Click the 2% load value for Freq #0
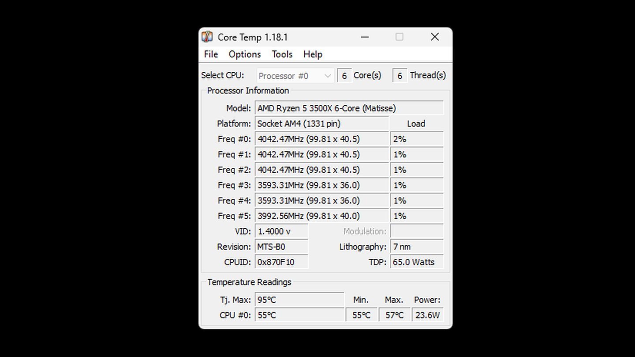Viewport: 635px width, 357px height. coord(417,139)
